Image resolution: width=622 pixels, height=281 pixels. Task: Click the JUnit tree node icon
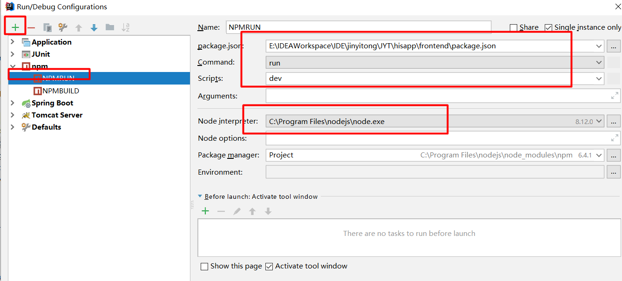[x=26, y=54]
